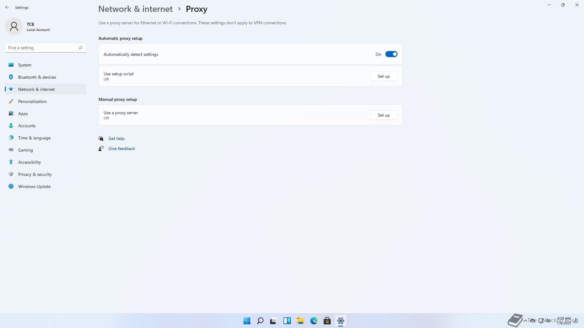This screenshot has height=328, width=584.
Task: Open Bluetooth & devices category
Action: pos(37,77)
